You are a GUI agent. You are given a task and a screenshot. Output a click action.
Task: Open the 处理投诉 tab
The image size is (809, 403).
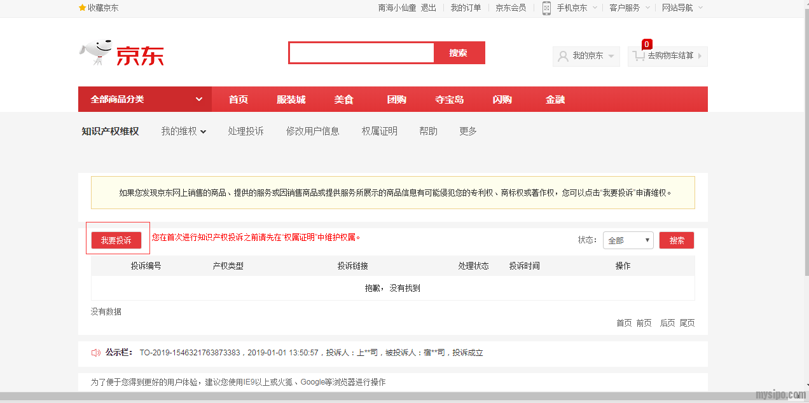[x=245, y=132]
